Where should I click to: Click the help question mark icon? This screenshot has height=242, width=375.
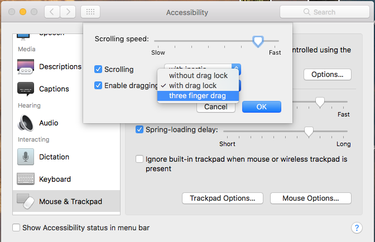(357, 228)
